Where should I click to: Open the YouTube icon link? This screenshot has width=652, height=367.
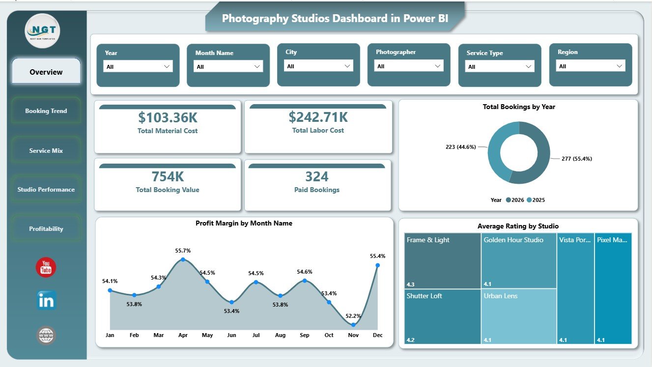(46, 267)
